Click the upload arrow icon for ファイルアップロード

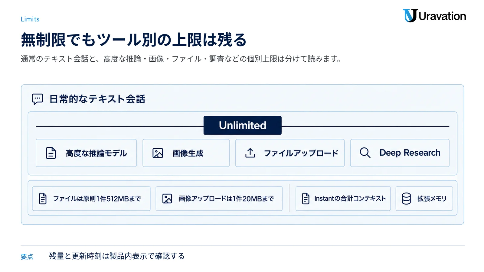(x=250, y=153)
